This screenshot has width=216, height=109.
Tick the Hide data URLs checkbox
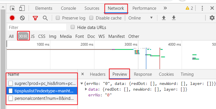click(73, 27)
